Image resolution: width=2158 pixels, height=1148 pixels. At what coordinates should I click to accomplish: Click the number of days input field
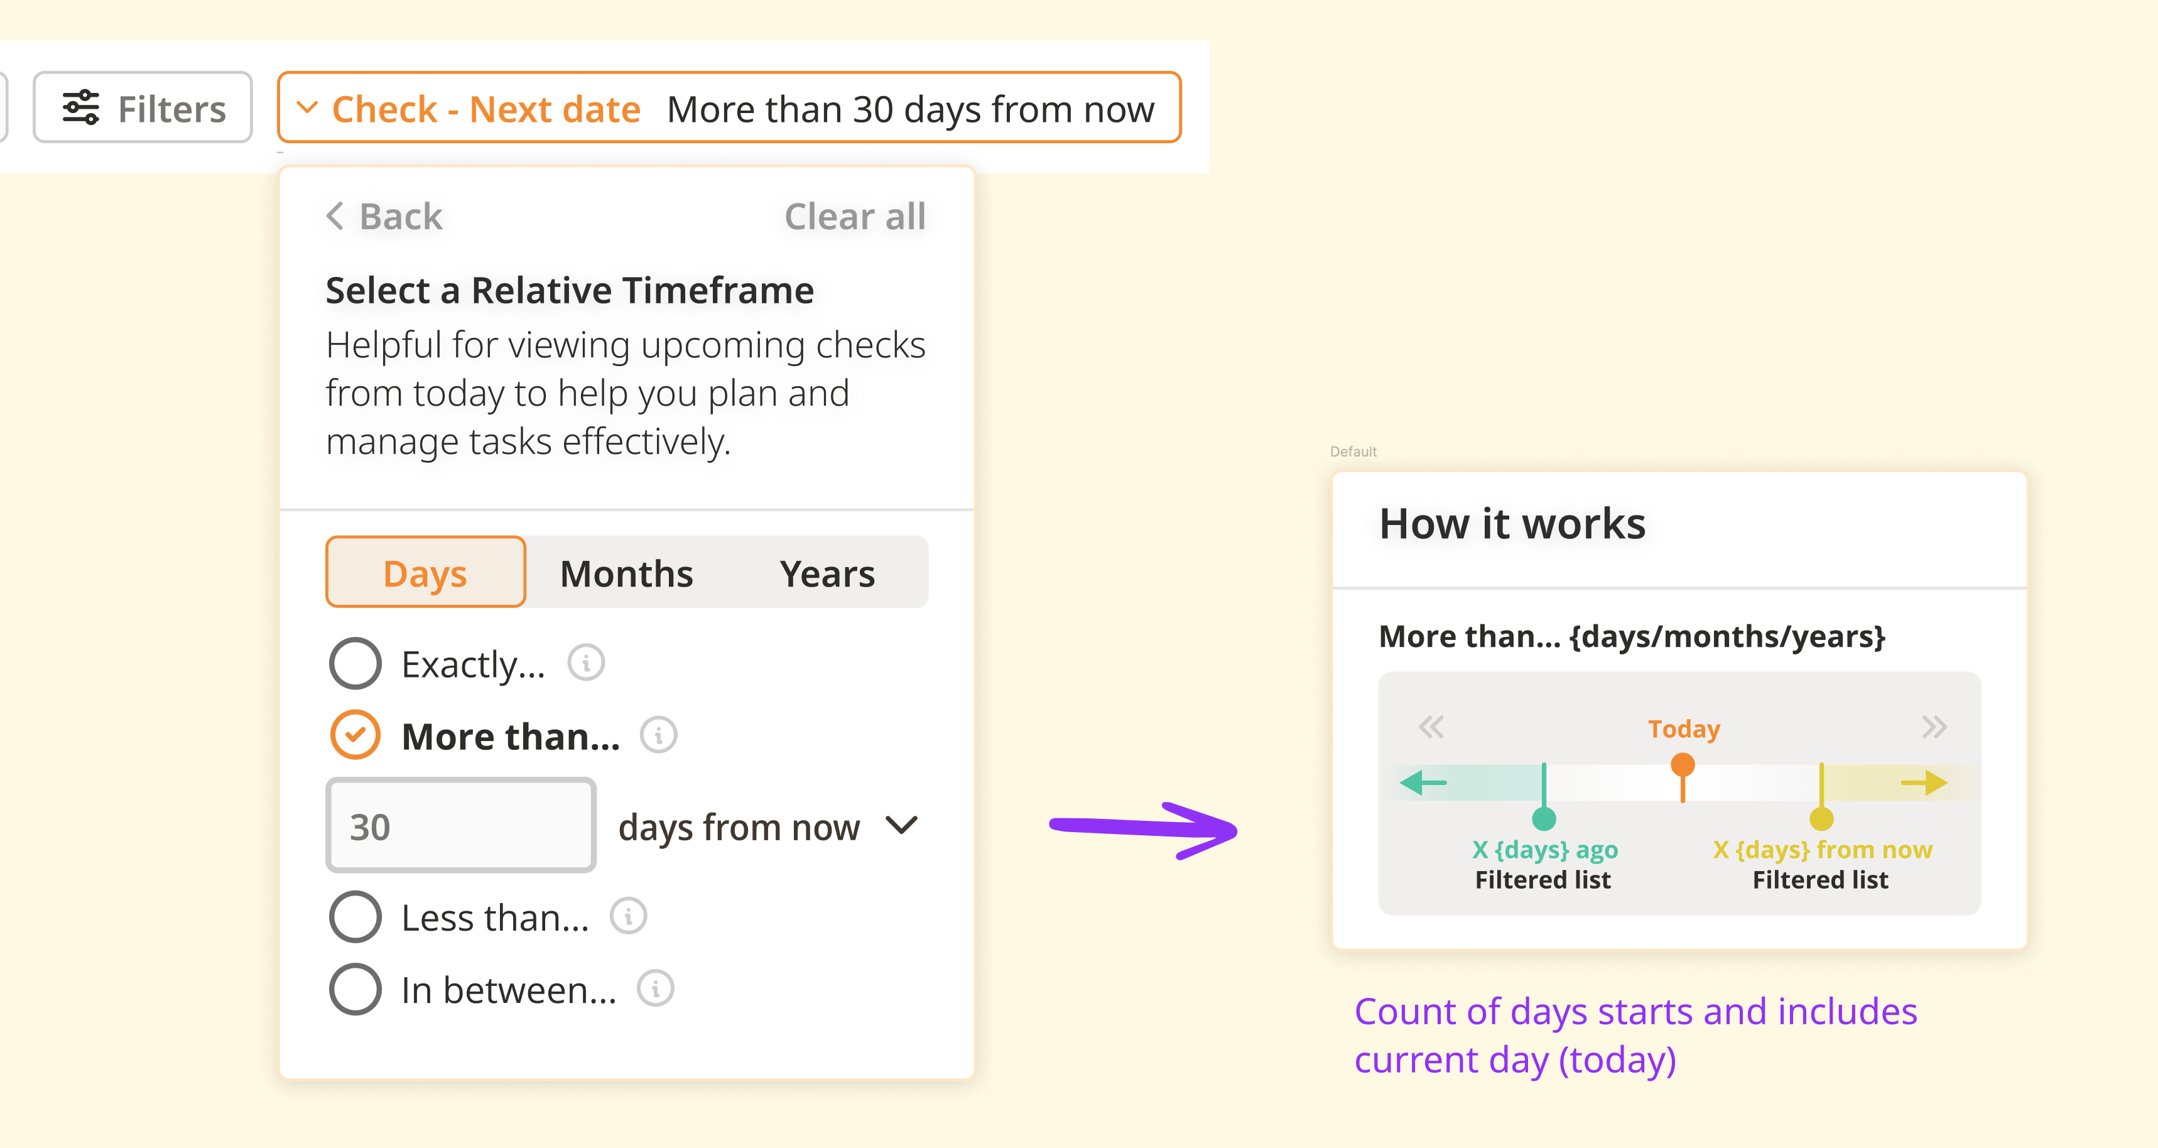click(x=461, y=826)
